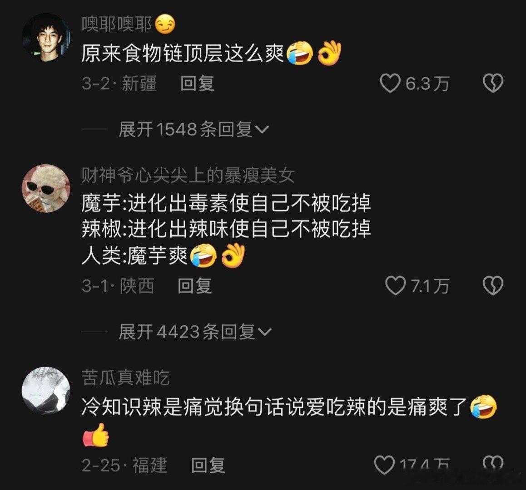Reply to the 陕西 comment
Viewport: 526px width, 490px height.
click(x=194, y=286)
